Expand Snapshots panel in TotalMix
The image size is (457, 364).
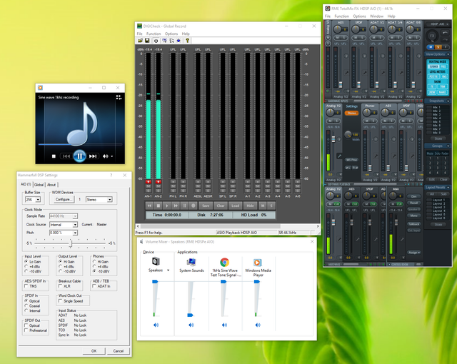point(448,101)
